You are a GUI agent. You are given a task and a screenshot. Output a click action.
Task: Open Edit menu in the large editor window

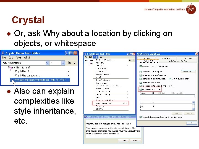click(x=11, y=58)
